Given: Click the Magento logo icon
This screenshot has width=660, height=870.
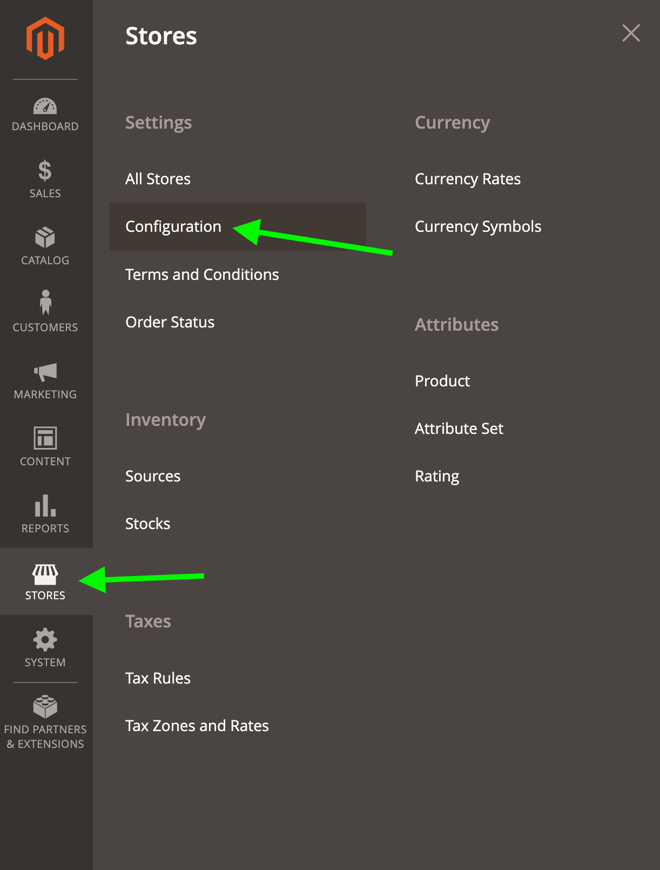Looking at the screenshot, I should [x=45, y=38].
